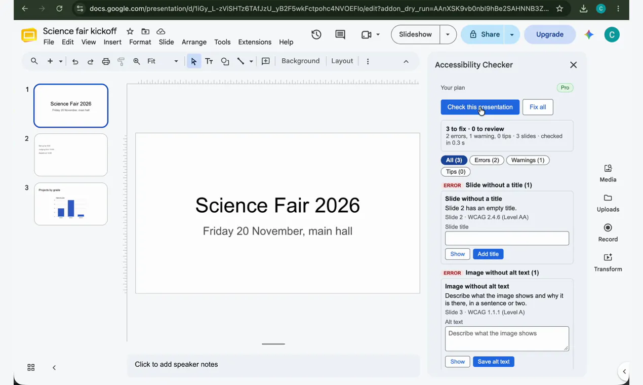Viewport: 643px width, 385px height.
Task: Switch to grid view
Action: click(x=31, y=367)
